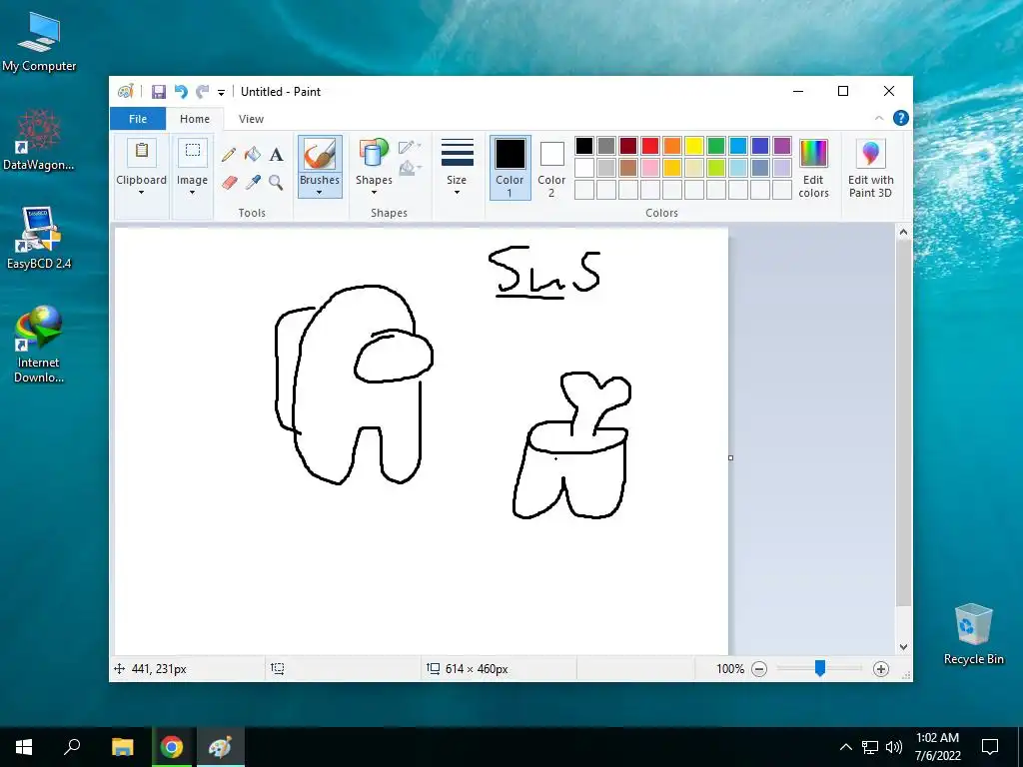Open notification center in taskbar
Screen dimensions: 1023x767
point(990,747)
